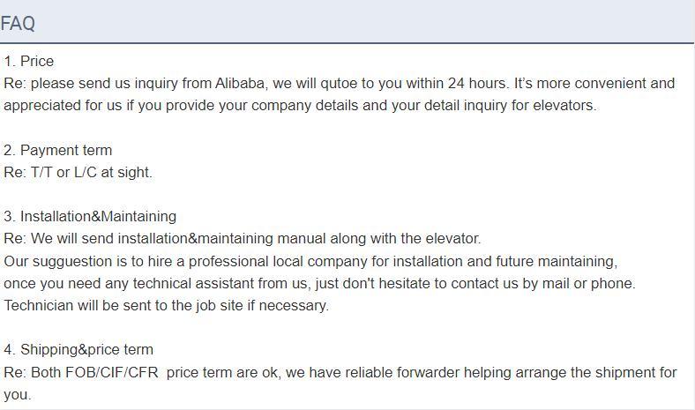Click the final 'you.' line
This screenshot has width=695, height=410.
click(18, 395)
